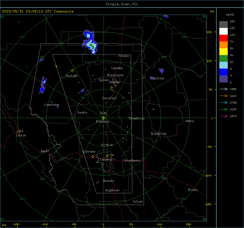
Task: Click the yellow V marker east of Calgary
Action: pos(113,155)
